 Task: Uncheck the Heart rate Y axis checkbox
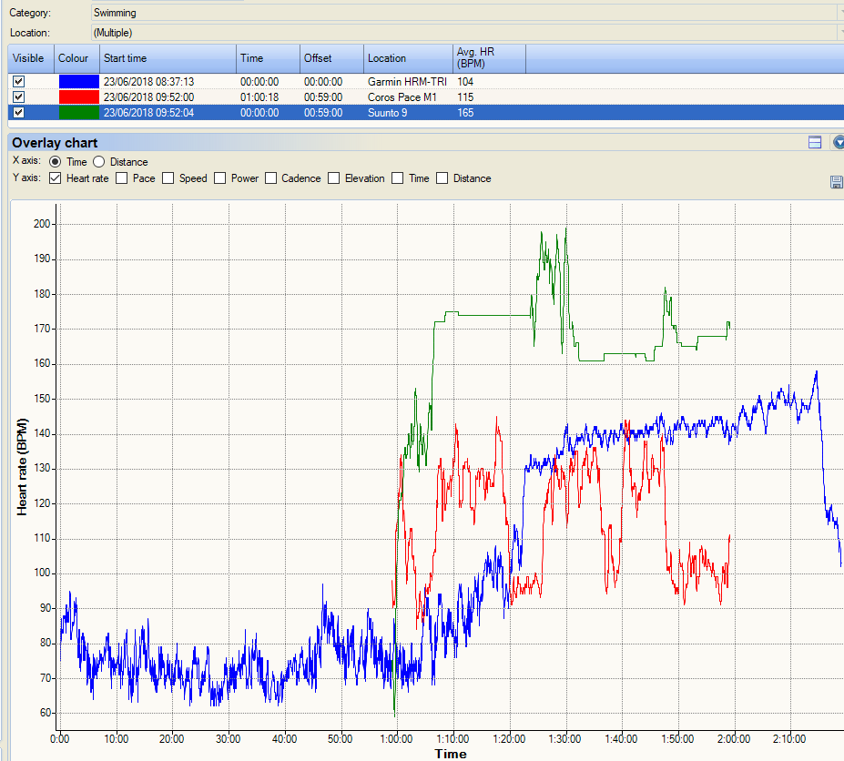point(55,178)
